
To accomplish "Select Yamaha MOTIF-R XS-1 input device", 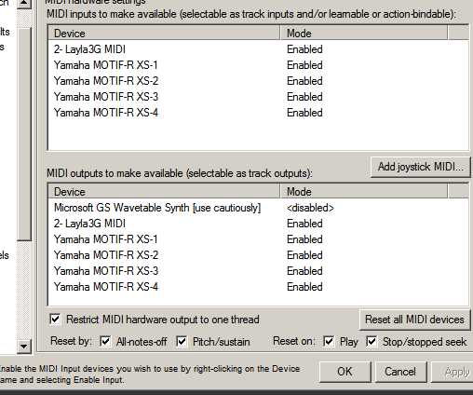I will click(258, 65).
